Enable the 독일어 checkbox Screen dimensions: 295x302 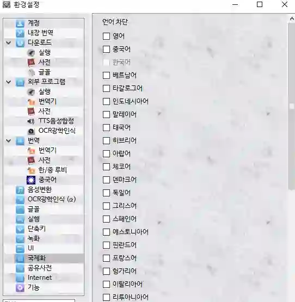[x=106, y=193]
